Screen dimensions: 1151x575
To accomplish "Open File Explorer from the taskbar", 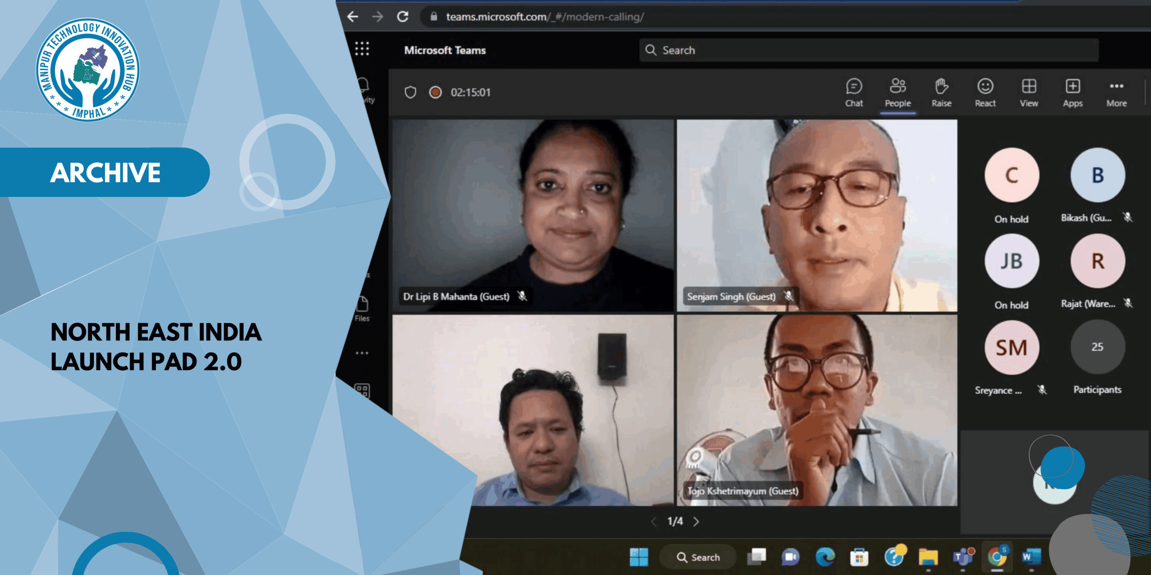I will click(928, 557).
